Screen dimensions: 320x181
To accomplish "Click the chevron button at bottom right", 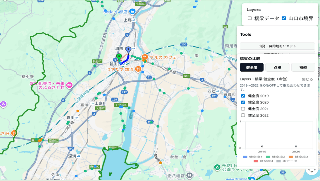I will [x=311, y=170].
